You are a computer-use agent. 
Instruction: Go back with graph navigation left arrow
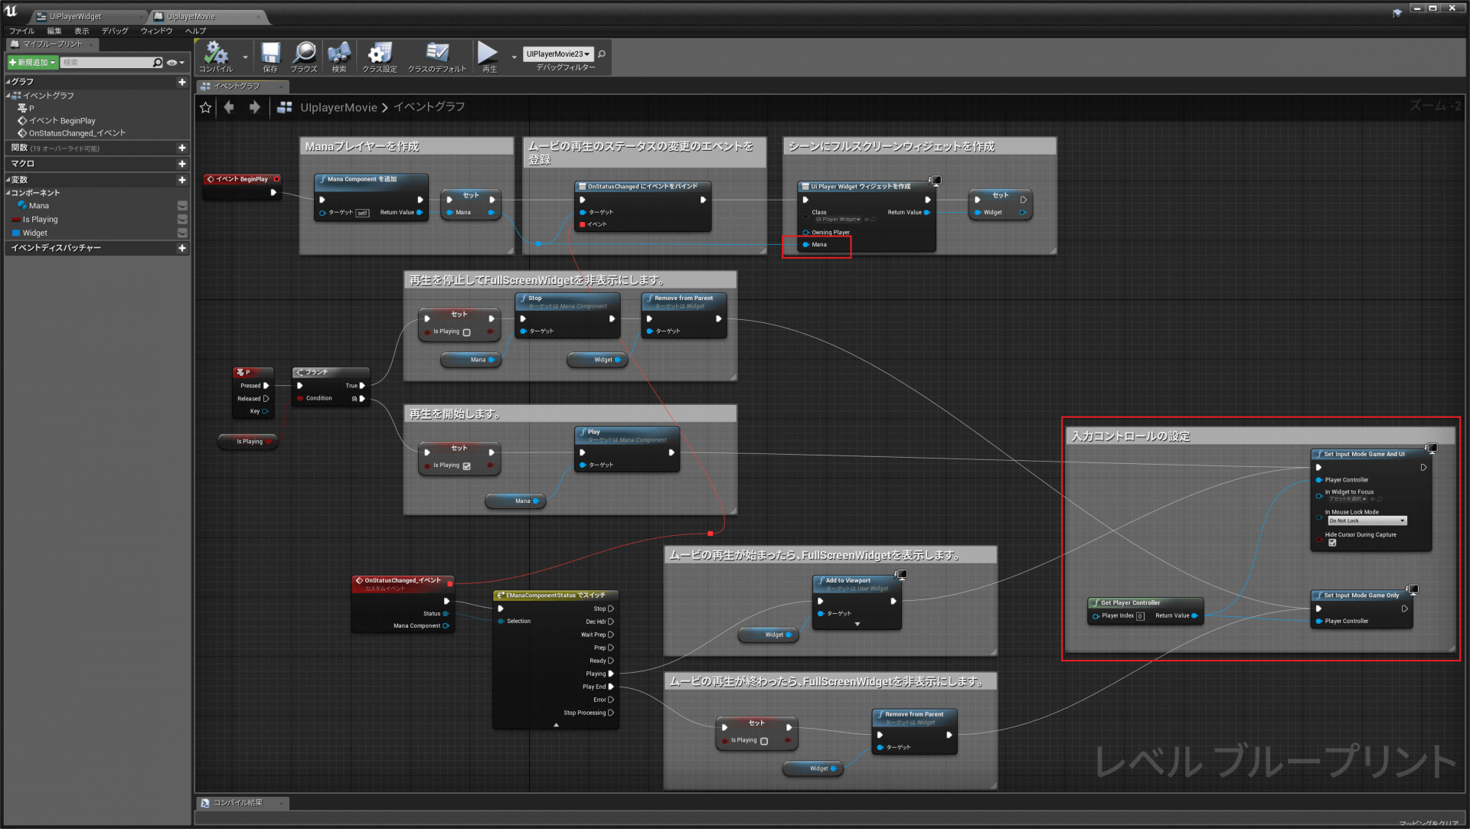[x=229, y=107]
